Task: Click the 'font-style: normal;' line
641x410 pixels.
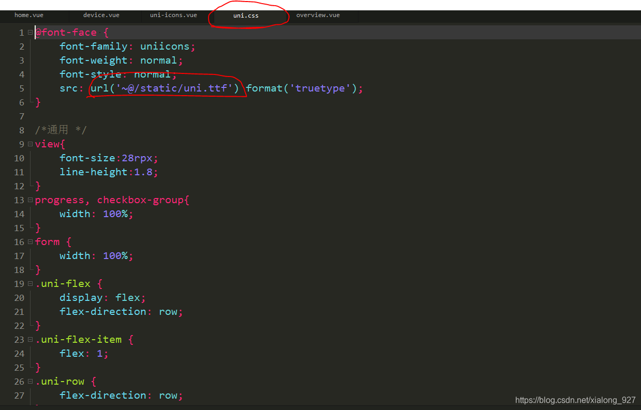Action: 118,74
